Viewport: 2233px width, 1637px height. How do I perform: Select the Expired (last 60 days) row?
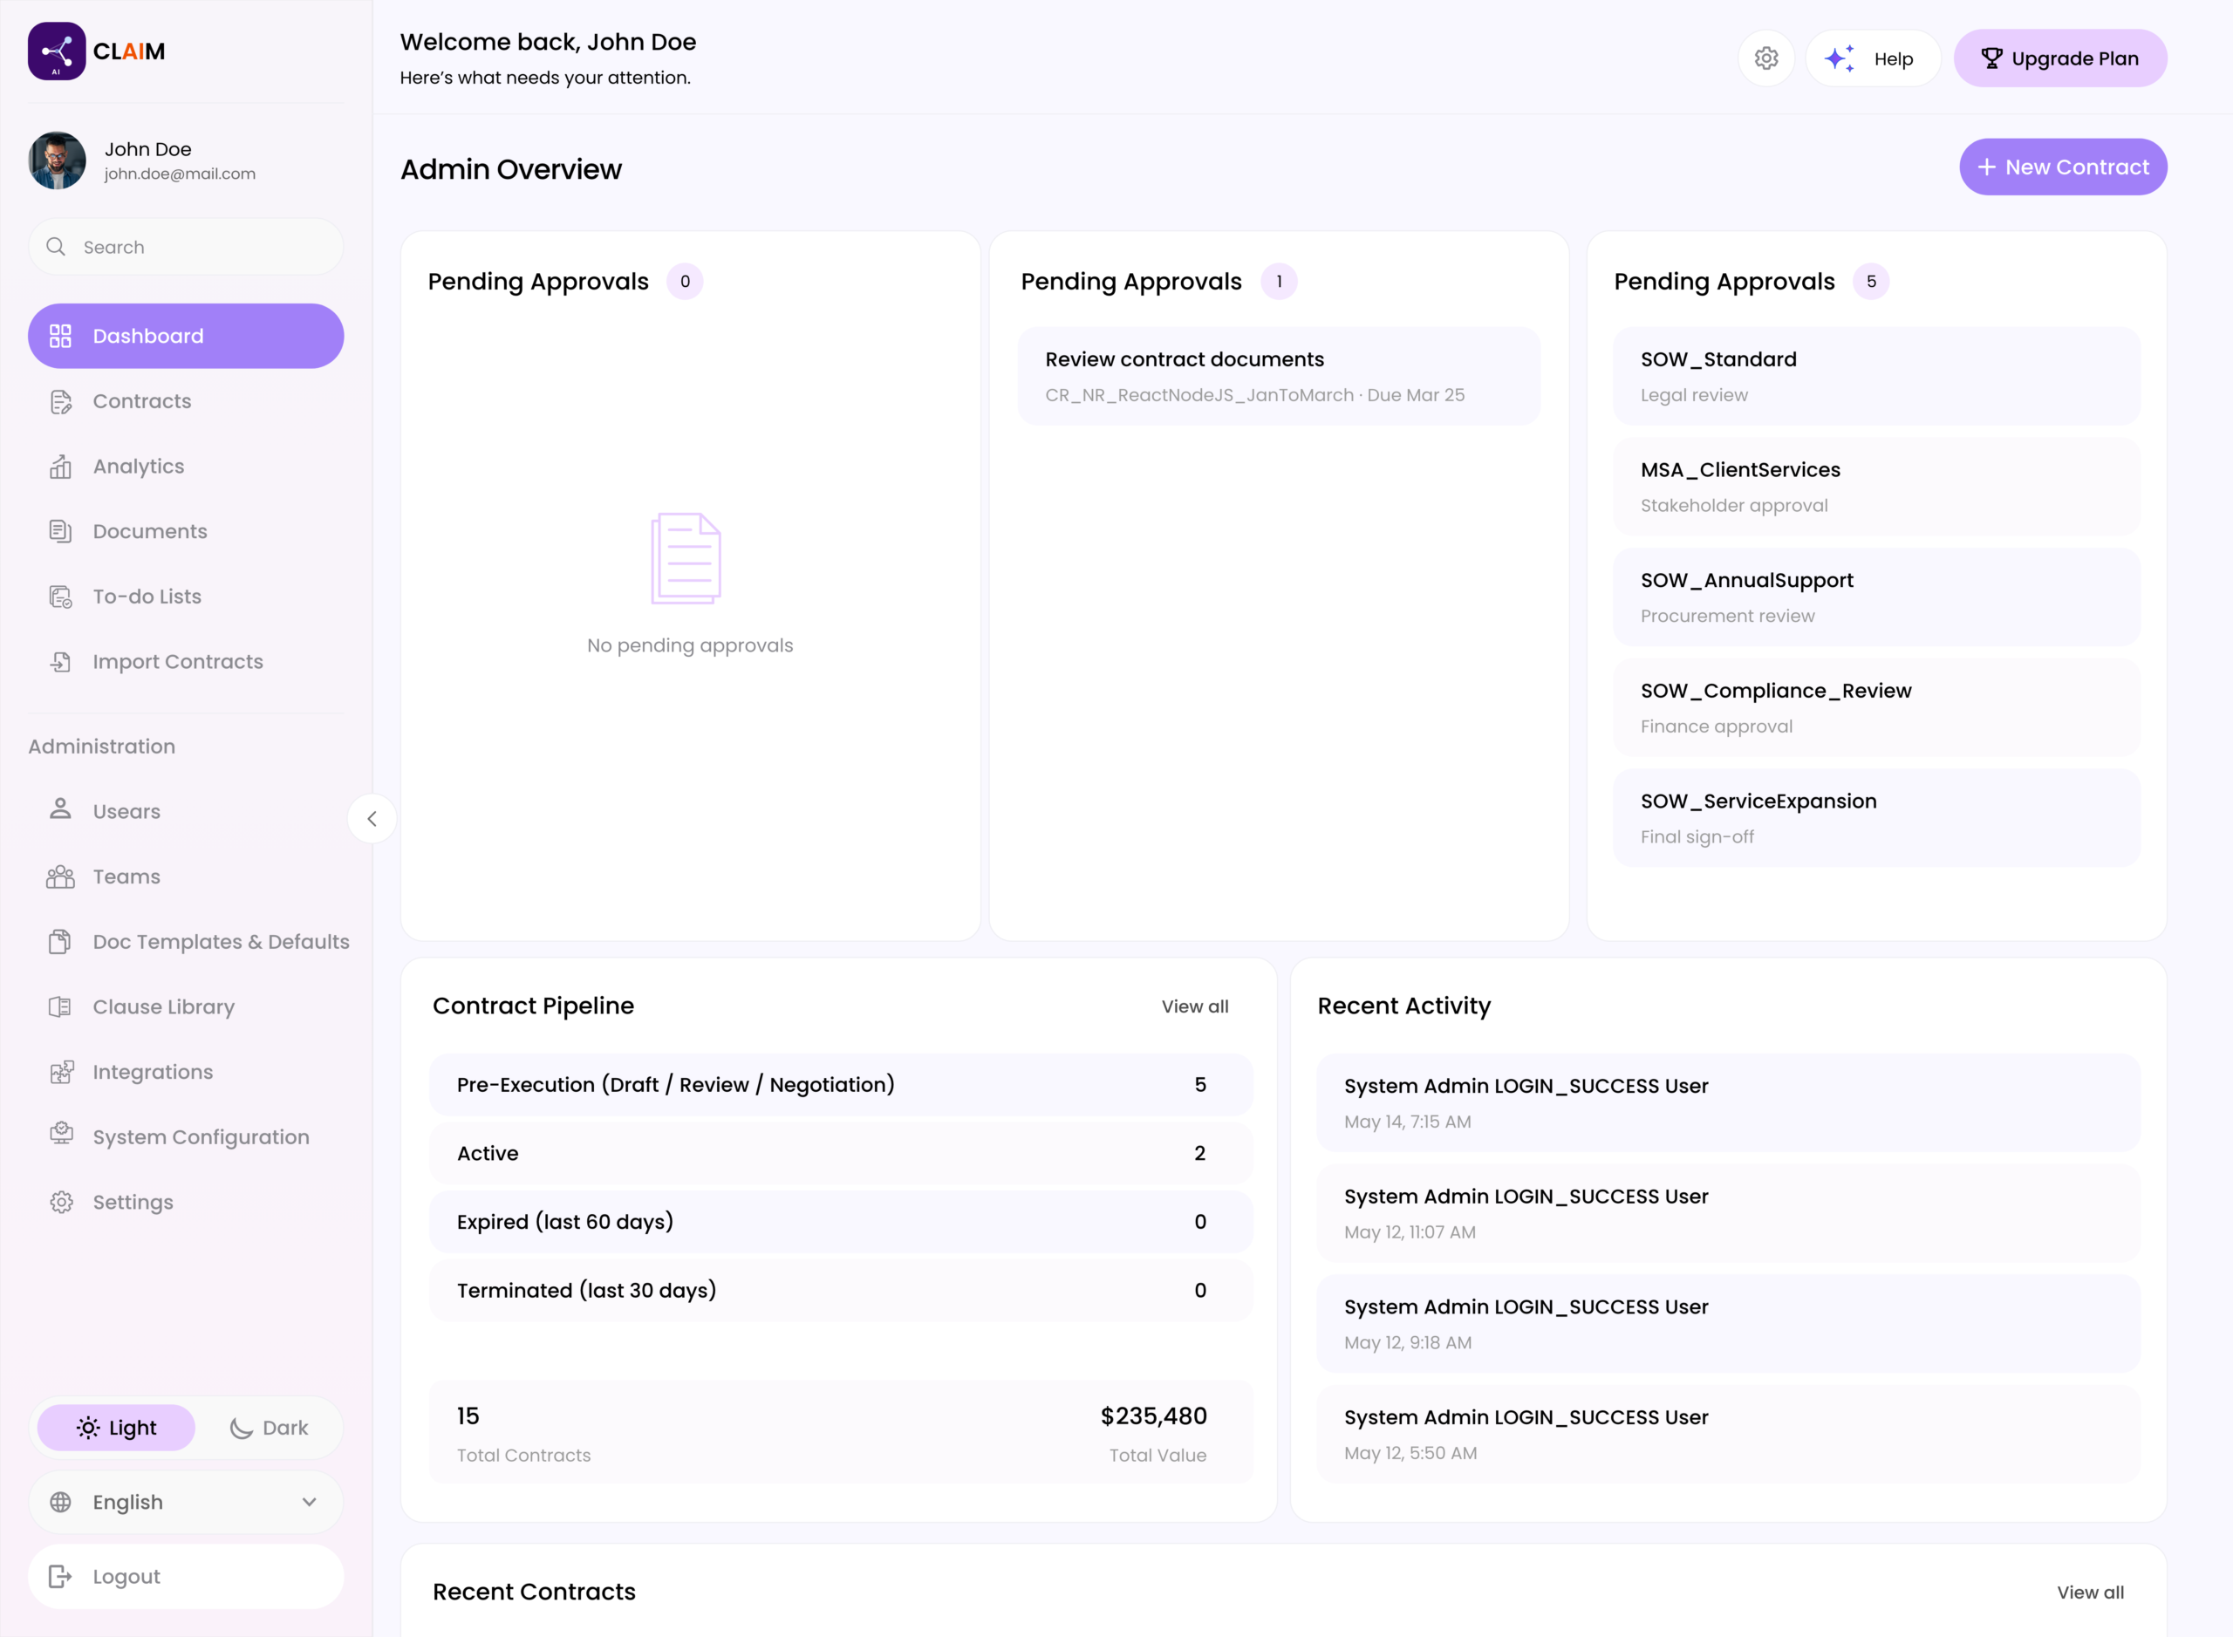point(841,1222)
